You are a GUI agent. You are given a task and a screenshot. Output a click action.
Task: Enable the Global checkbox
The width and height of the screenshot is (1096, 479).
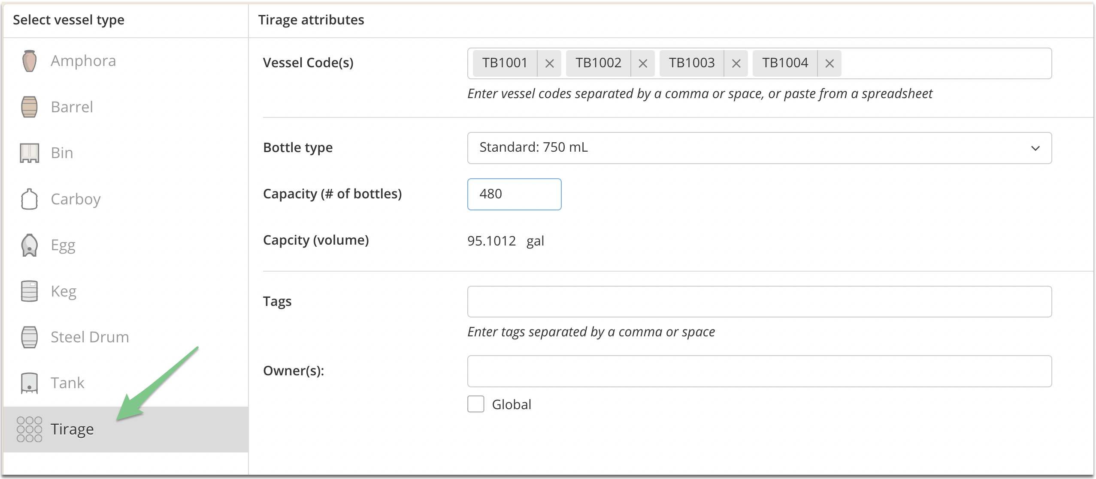(475, 404)
